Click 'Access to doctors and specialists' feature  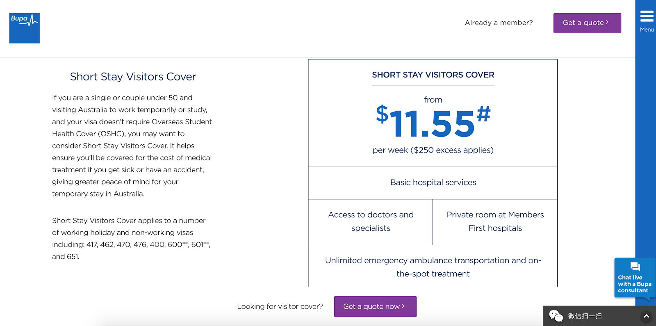(x=371, y=221)
